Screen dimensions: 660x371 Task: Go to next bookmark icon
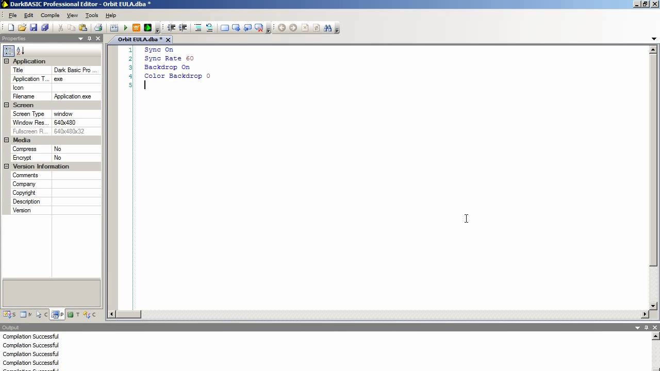pyautogui.click(x=236, y=28)
